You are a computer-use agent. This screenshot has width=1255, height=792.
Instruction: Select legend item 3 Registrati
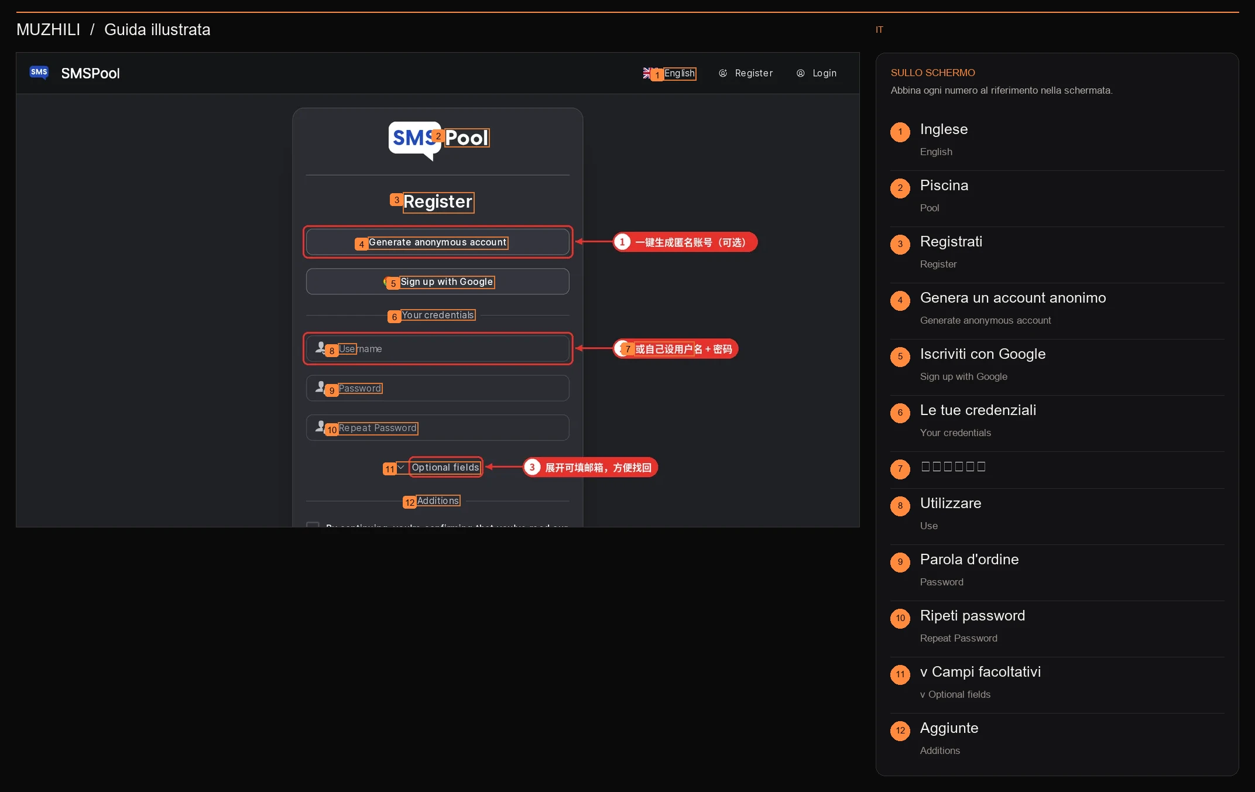[x=1057, y=253]
